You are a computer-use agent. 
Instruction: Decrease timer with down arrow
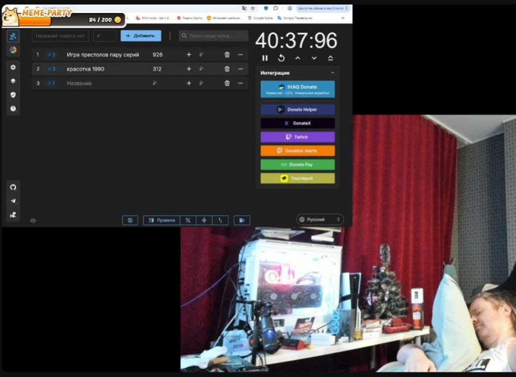click(x=314, y=58)
